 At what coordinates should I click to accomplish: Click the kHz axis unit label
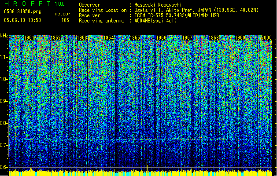coord(4,36)
